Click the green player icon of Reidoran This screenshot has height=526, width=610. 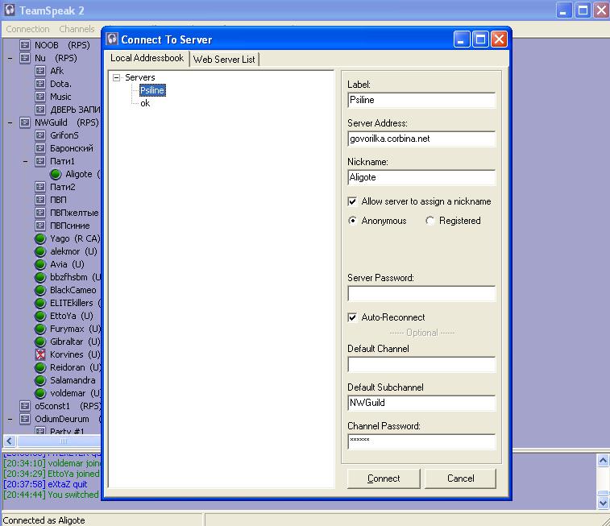tap(40, 367)
